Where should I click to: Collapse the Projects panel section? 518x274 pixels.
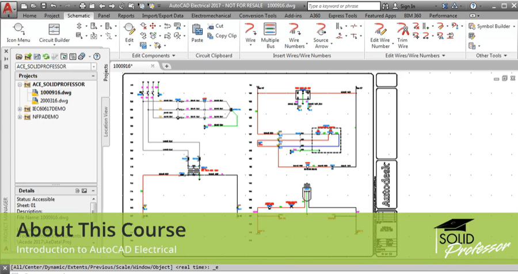pos(93,76)
